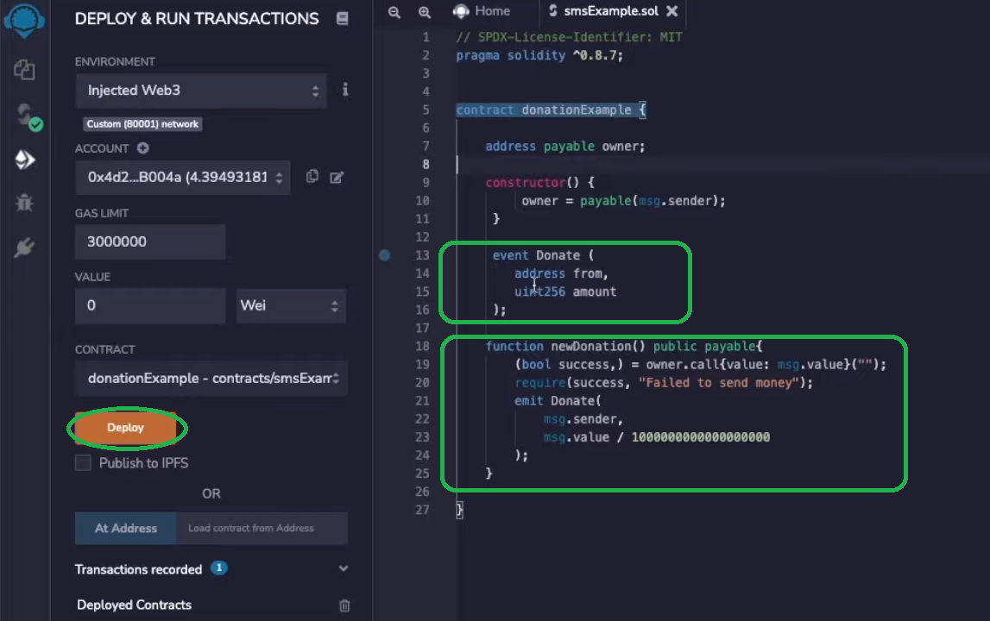Click 'owner = payable(msg.sender);' line
The image size is (990, 621).
click(623, 201)
